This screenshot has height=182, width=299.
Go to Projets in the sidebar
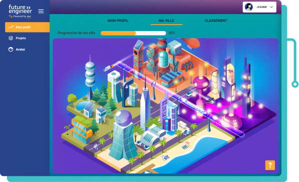point(21,38)
